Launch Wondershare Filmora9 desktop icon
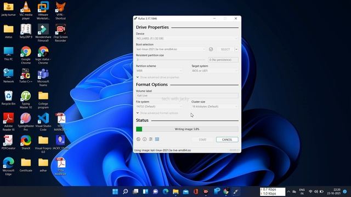This screenshot has height=197, width=351. (x=43, y=33)
